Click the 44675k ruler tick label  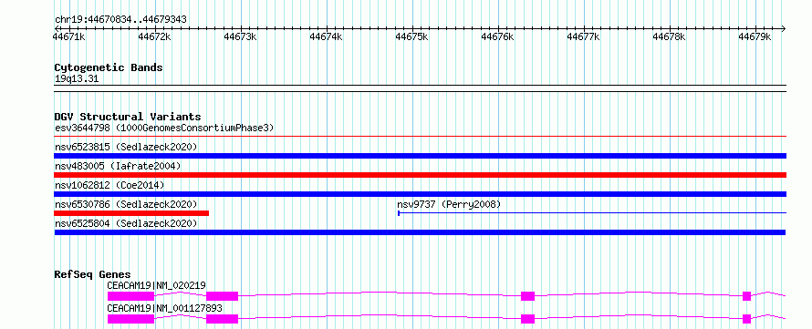pyautogui.click(x=412, y=36)
